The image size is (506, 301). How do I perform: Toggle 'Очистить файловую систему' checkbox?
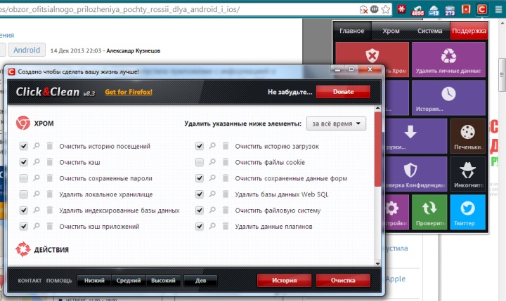[200, 210]
